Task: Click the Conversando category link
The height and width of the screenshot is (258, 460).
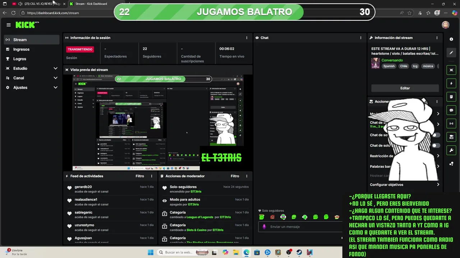Action: (x=392, y=60)
